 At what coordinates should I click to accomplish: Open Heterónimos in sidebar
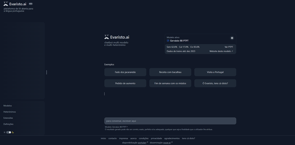pyautogui.click(x=10, y=112)
